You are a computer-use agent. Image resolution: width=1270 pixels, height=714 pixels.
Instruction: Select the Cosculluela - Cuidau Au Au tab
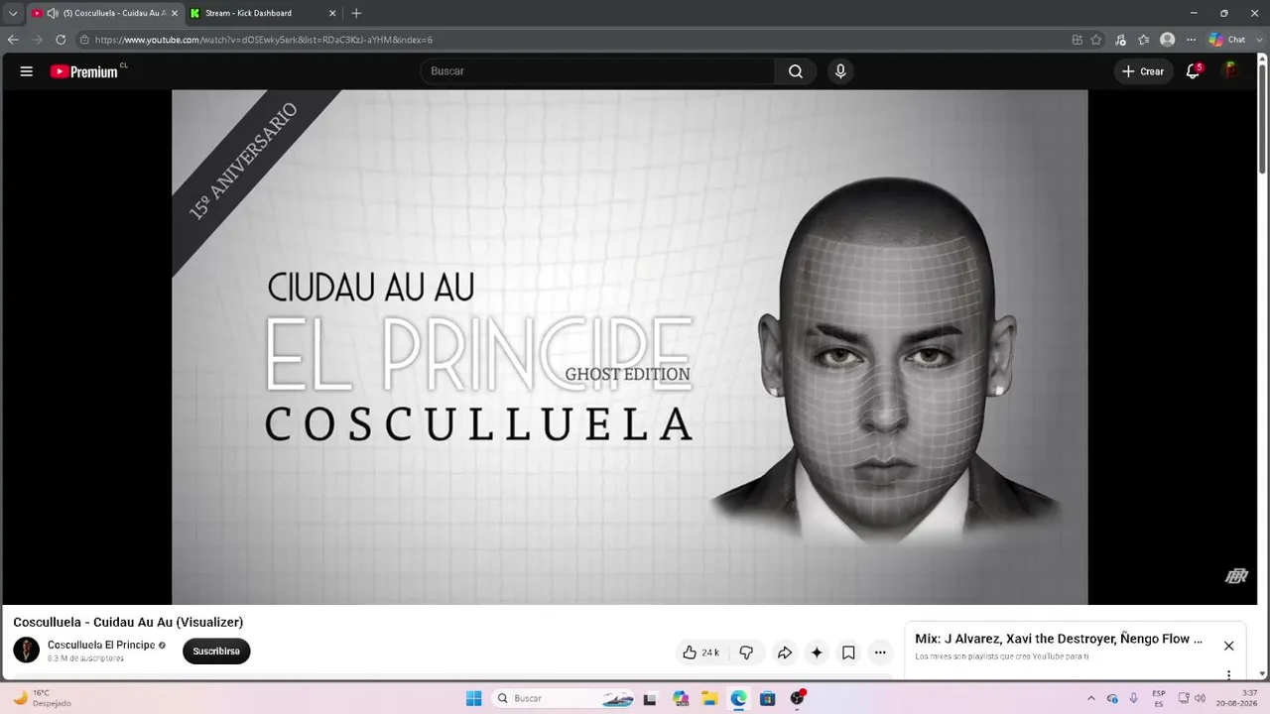tap(104, 13)
